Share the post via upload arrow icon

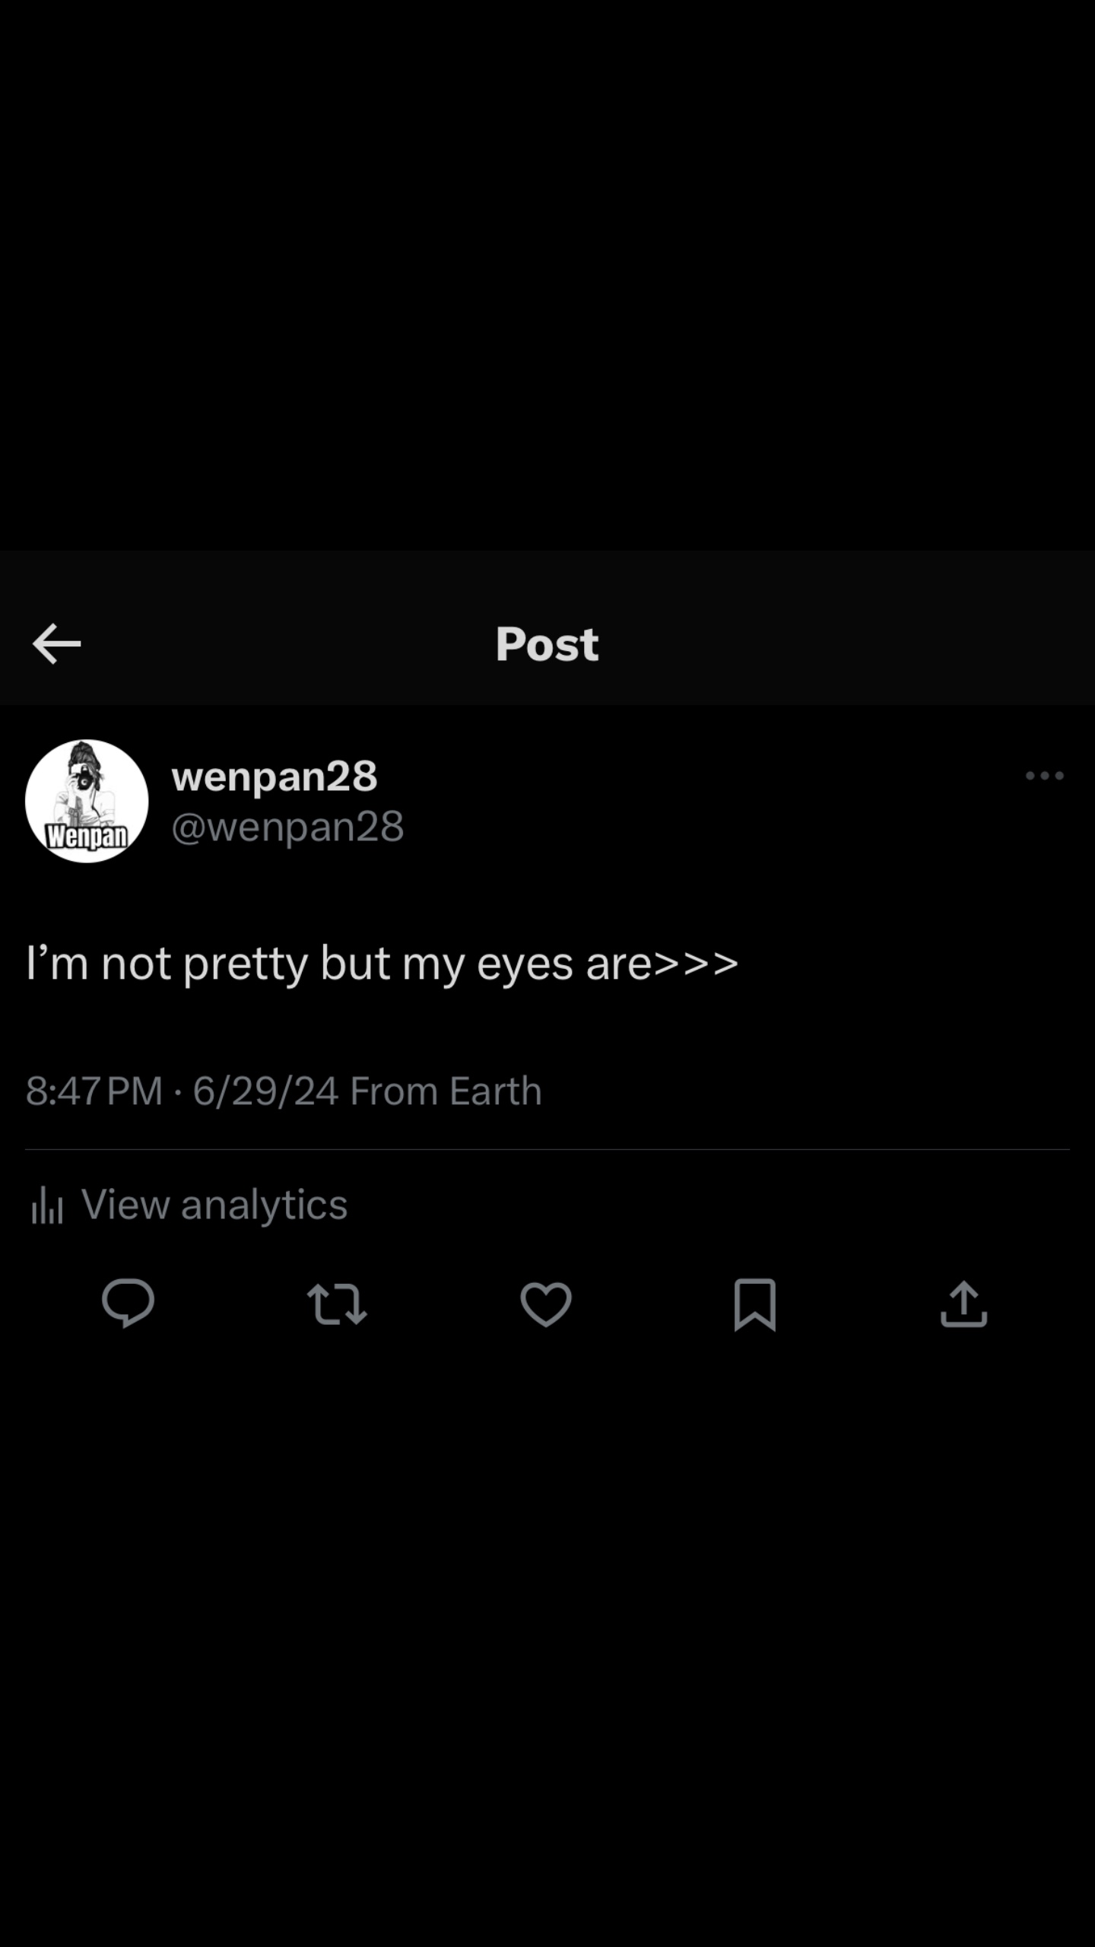(963, 1304)
